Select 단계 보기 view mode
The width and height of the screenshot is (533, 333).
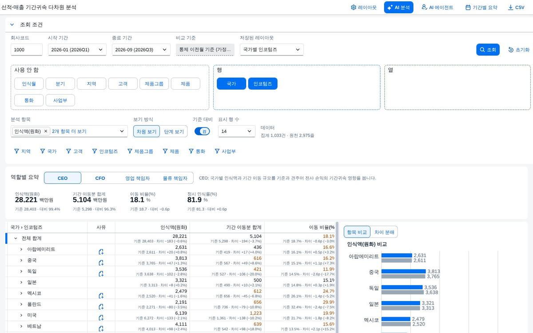pyautogui.click(x=173, y=131)
